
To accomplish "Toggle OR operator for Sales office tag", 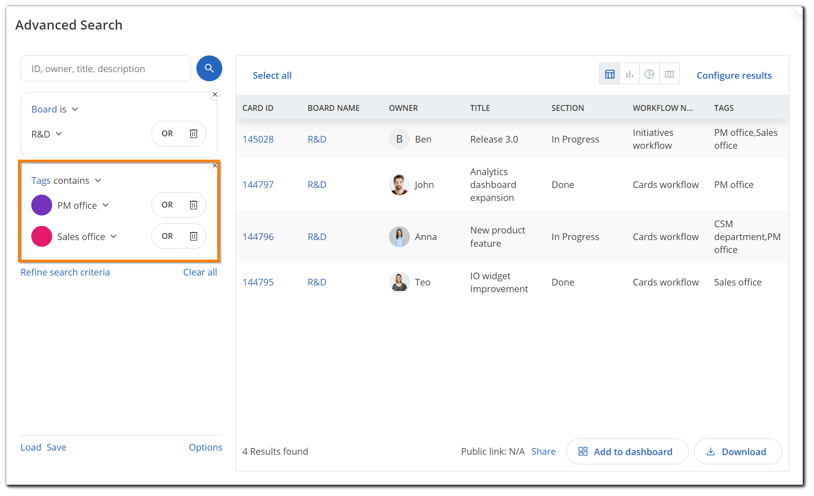I will 167,236.
